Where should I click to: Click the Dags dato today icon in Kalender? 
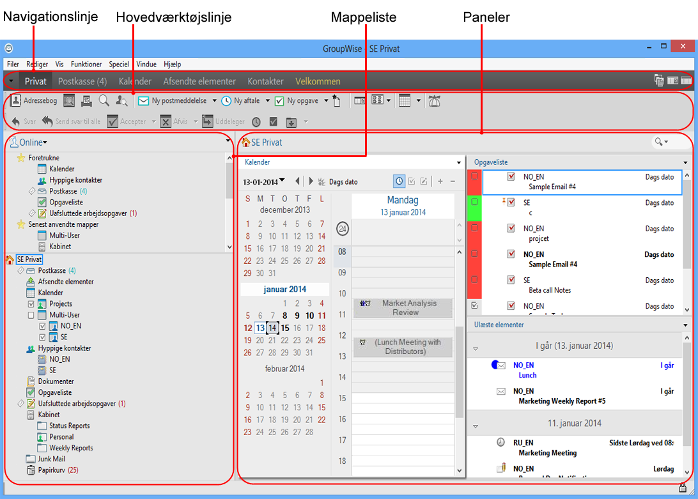pos(322,181)
